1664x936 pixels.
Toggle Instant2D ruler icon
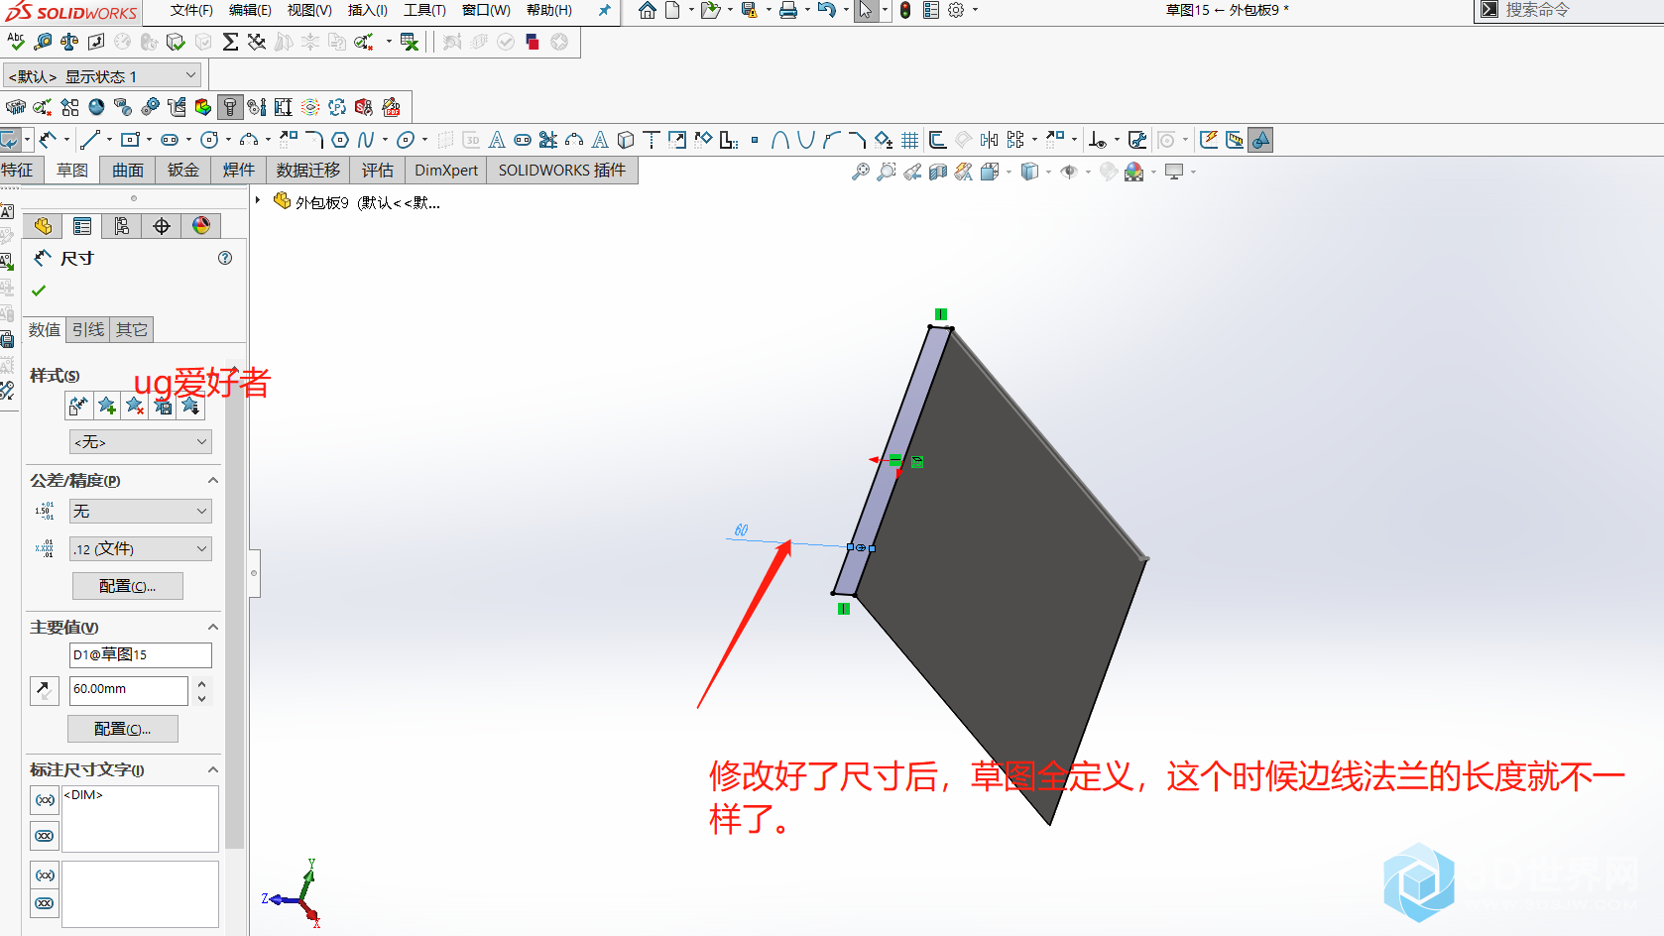(x=1235, y=140)
